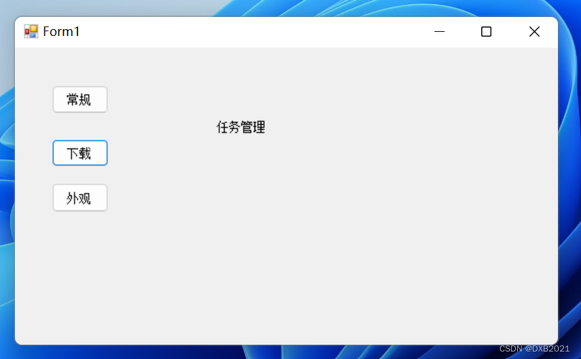Close the Form1 window
The width and height of the screenshot is (581, 359).
[534, 32]
